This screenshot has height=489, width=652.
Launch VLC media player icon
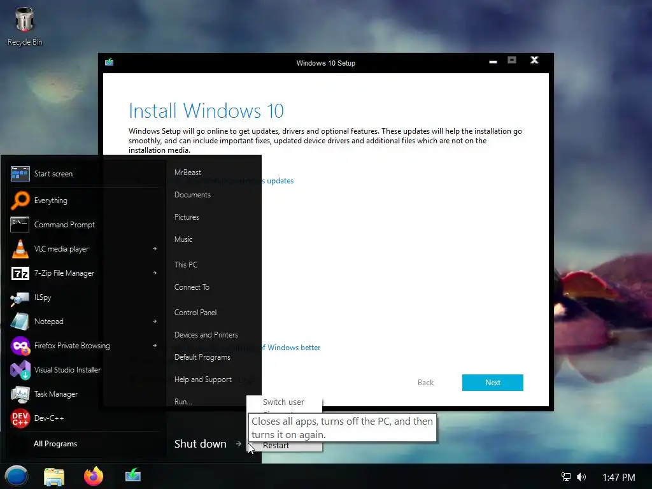pyautogui.click(x=20, y=249)
